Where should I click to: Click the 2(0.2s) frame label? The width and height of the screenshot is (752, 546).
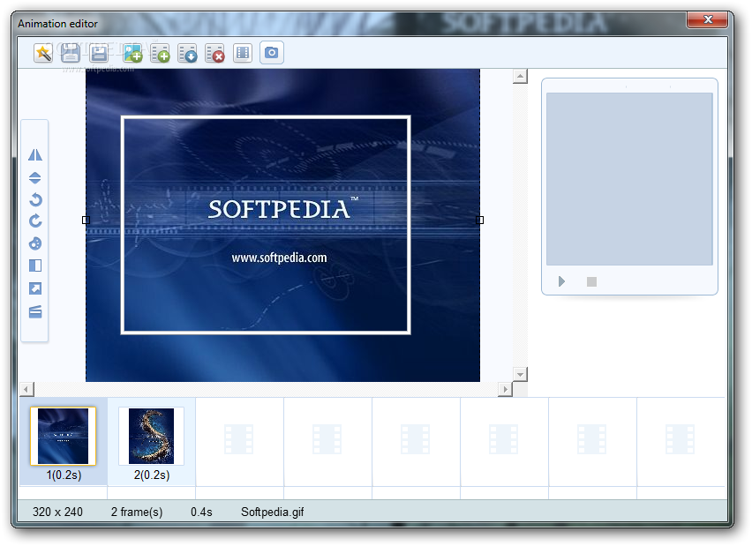coord(152,475)
